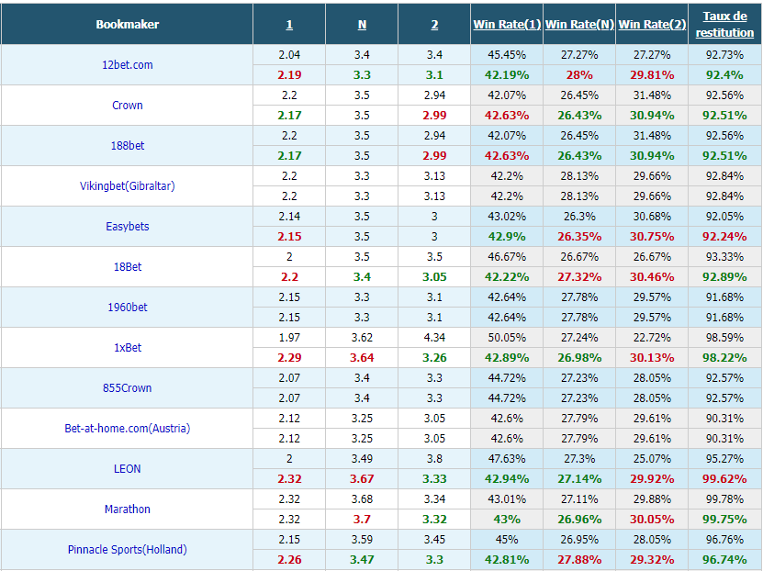This screenshot has height=571, width=763.
Task: Select Marathon green win rate 43%
Action: pyautogui.click(x=507, y=519)
